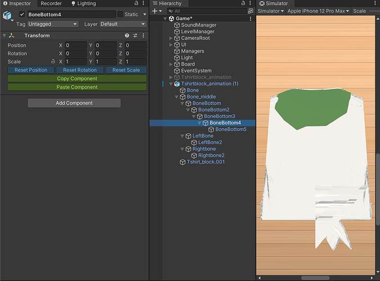
Task: Click the Unity icon beside the Game scene
Action: pyautogui.click(x=171, y=19)
